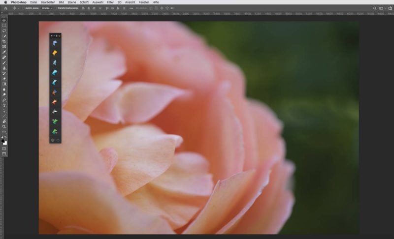
Task: Select the Type tool
Action: (x=4, y=105)
